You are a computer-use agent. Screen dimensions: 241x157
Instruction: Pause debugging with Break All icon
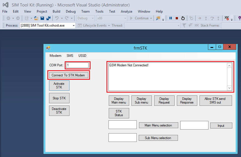coord(171,18)
